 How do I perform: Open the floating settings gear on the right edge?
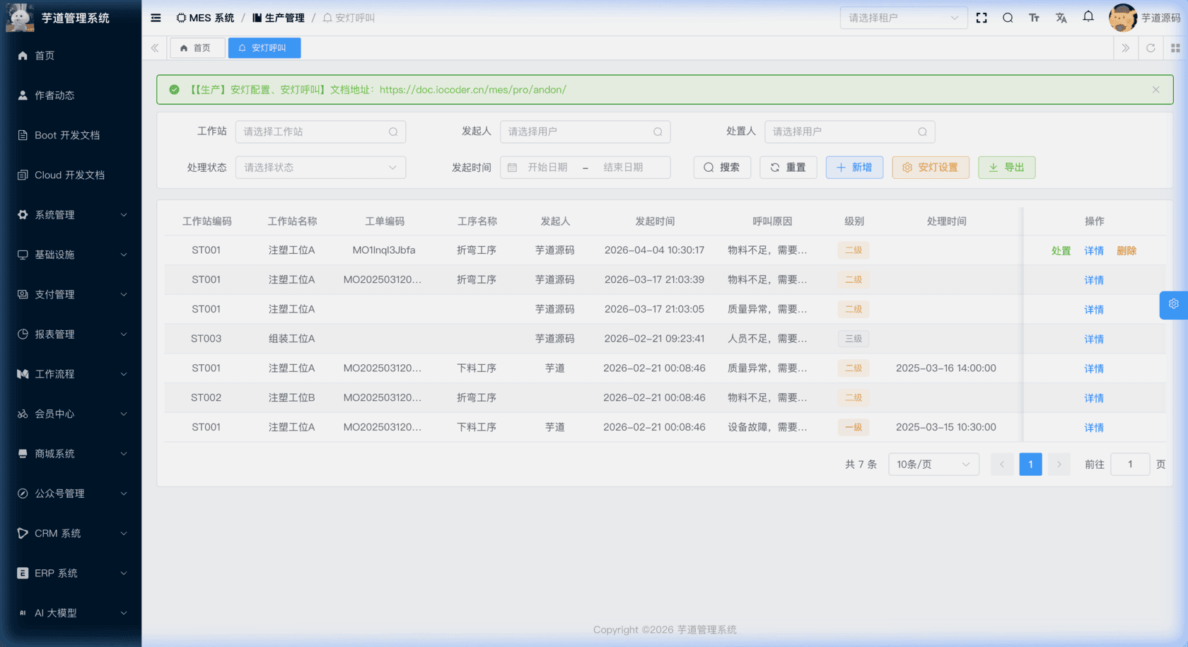point(1173,304)
